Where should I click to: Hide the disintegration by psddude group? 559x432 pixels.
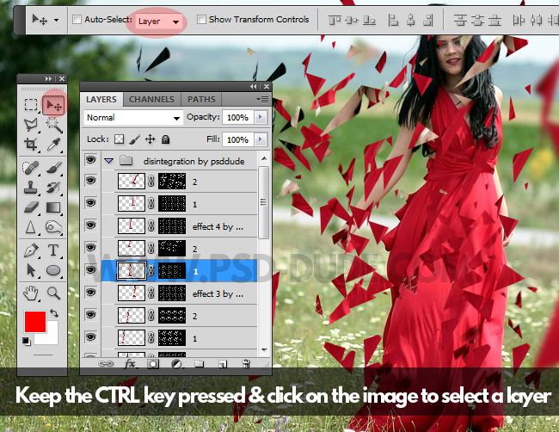(90, 160)
